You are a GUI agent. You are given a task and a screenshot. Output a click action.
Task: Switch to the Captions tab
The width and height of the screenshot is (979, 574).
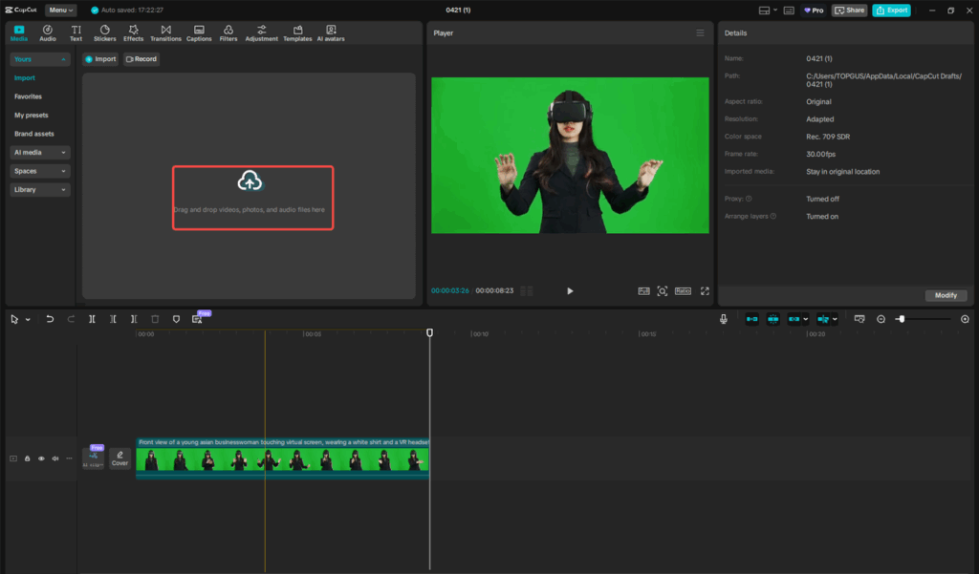pyautogui.click(x=199, y=33)
